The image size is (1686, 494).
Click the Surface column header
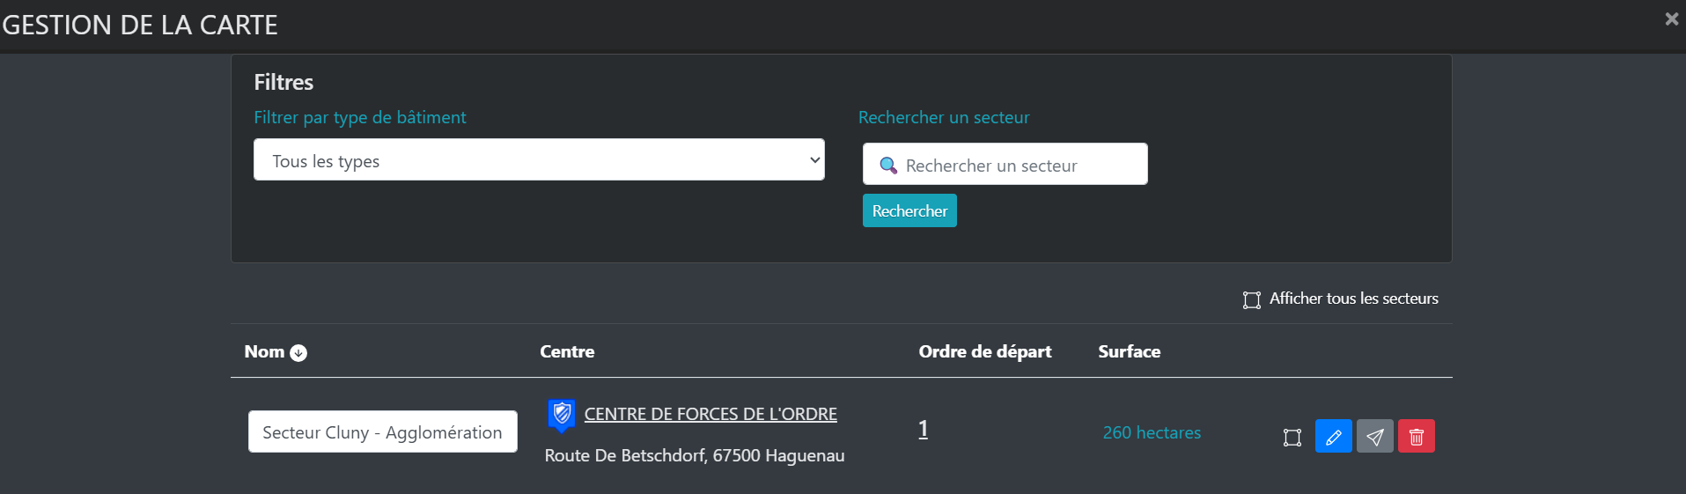click(x=1129, y=351)
